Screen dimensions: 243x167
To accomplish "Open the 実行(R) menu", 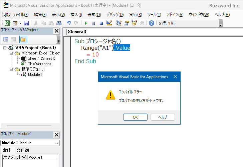I will 136,15.
